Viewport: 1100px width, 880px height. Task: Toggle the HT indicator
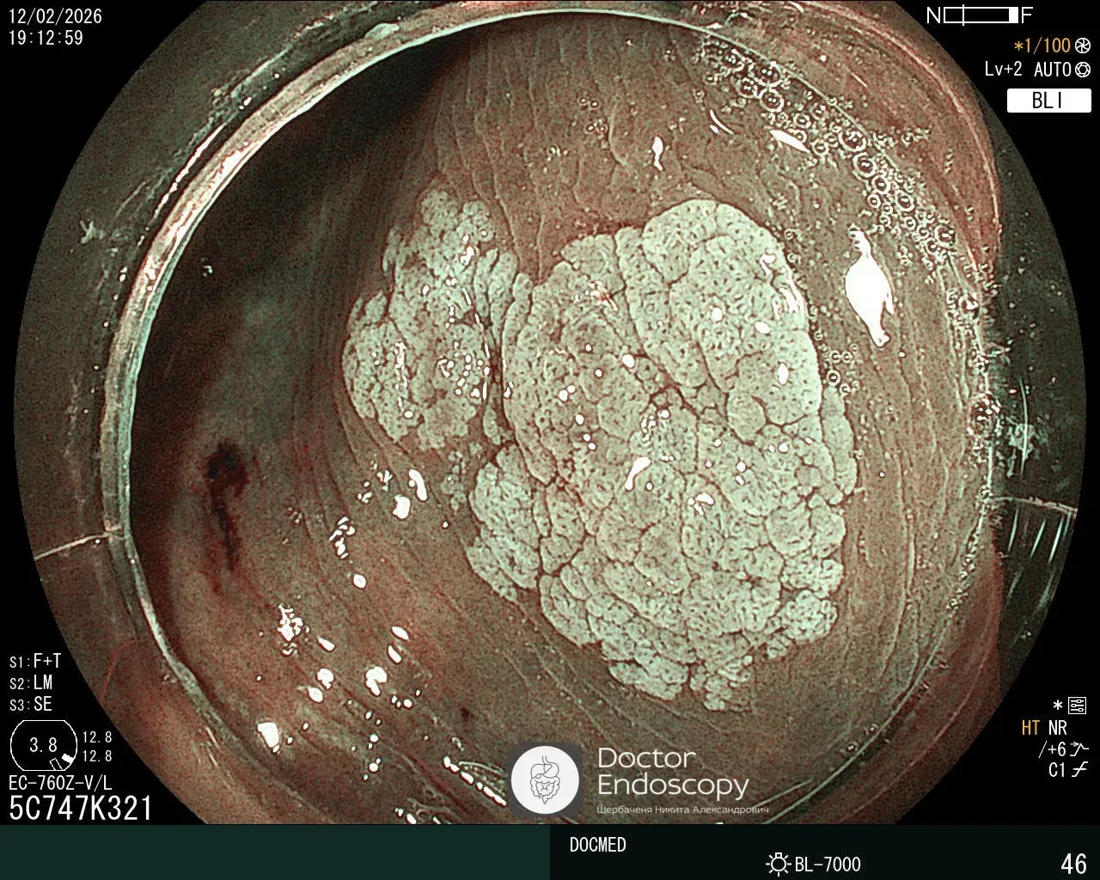click(x=1030, y=729)
